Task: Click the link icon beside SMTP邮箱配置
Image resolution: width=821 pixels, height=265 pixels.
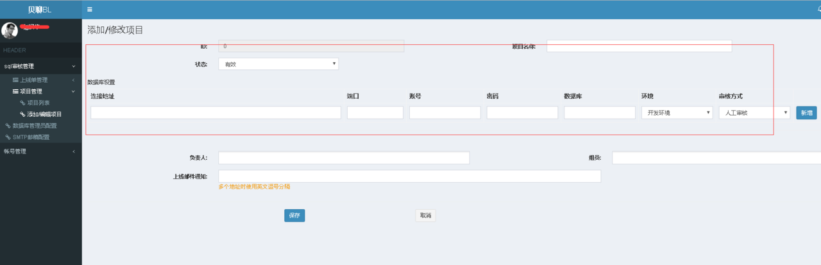Action: 8,137
